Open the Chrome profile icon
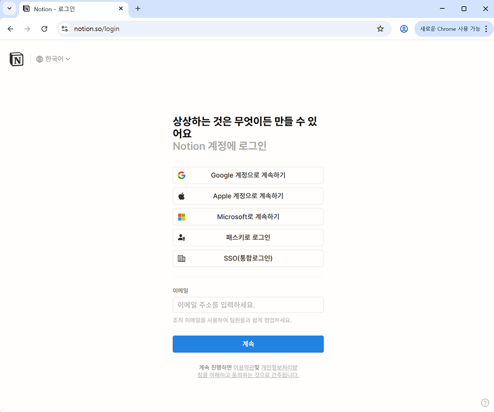 pyautogui.click(x=404, y=29)
